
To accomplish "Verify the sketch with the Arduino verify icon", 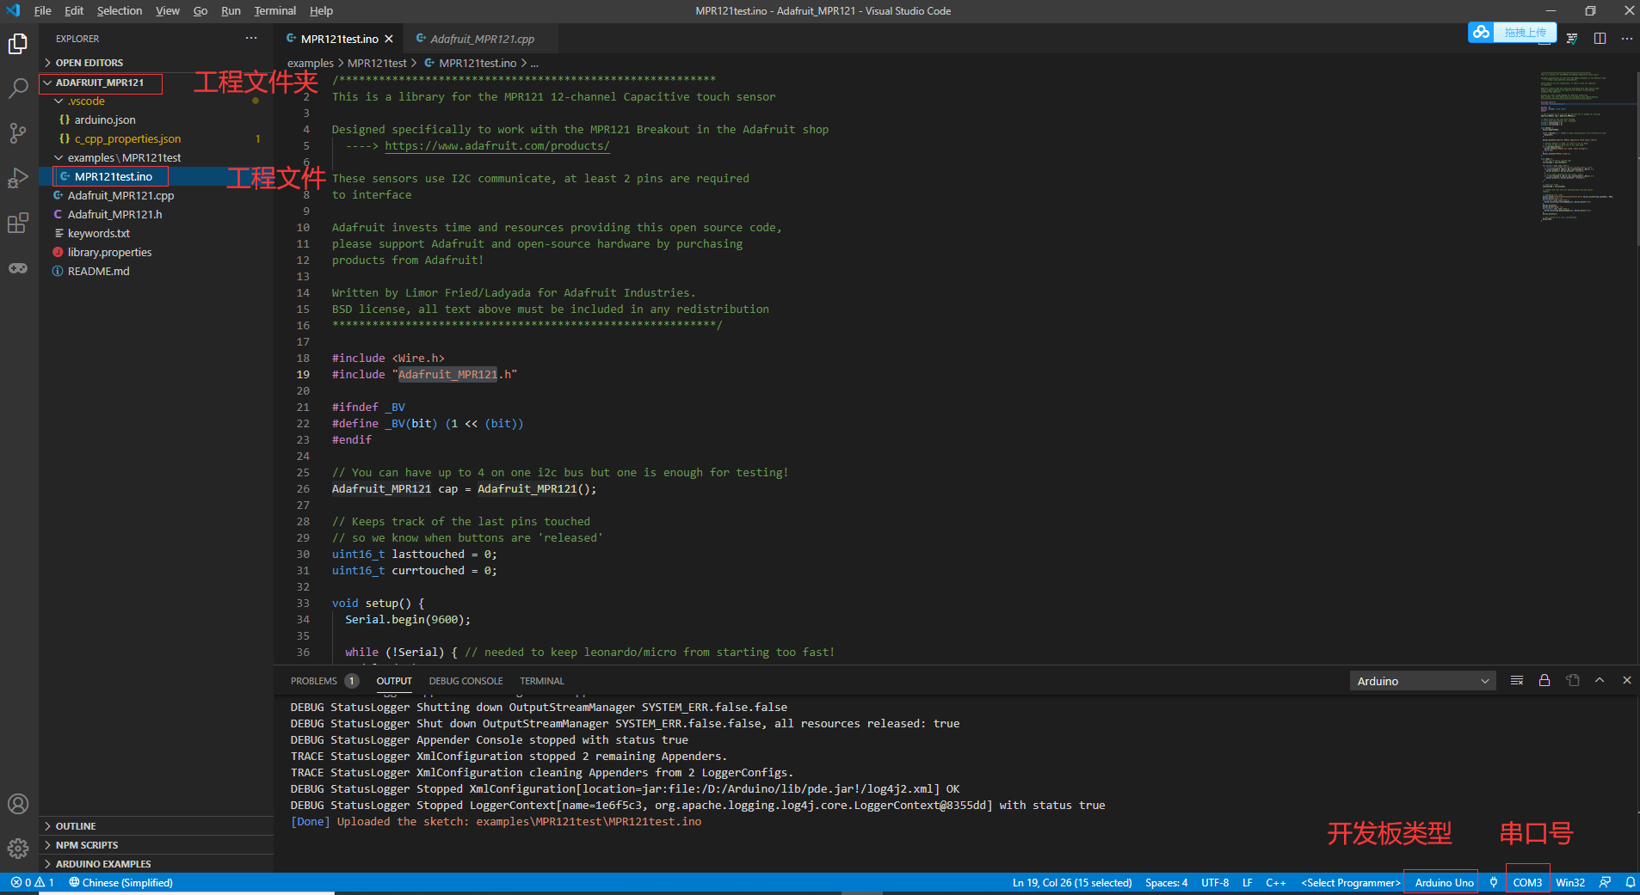I will click(1572, 38).
